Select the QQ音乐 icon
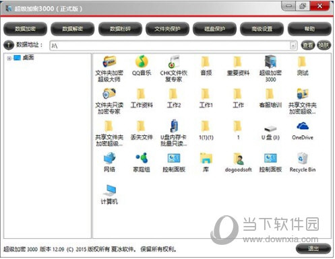The image size is (335, 259). tap(142, 66)
